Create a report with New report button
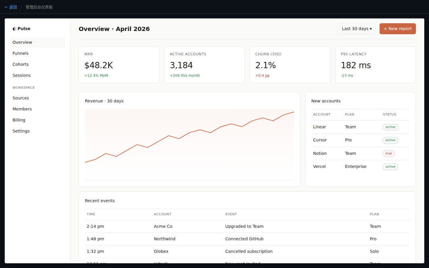The width and height of the screenshot is (429, 268). (397, 29)
